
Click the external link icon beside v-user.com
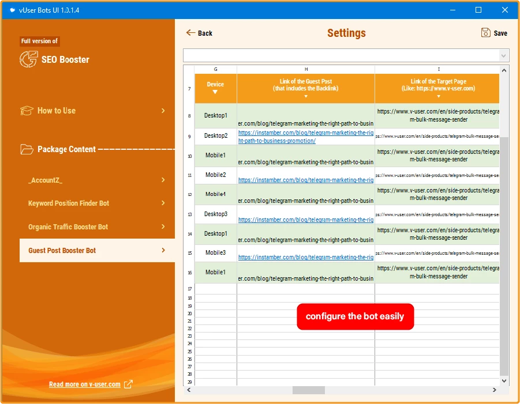[128, 384]
